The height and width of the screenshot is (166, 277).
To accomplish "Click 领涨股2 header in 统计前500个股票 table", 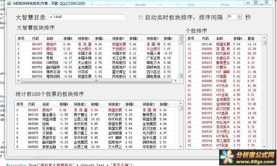I will click(115, 104).
